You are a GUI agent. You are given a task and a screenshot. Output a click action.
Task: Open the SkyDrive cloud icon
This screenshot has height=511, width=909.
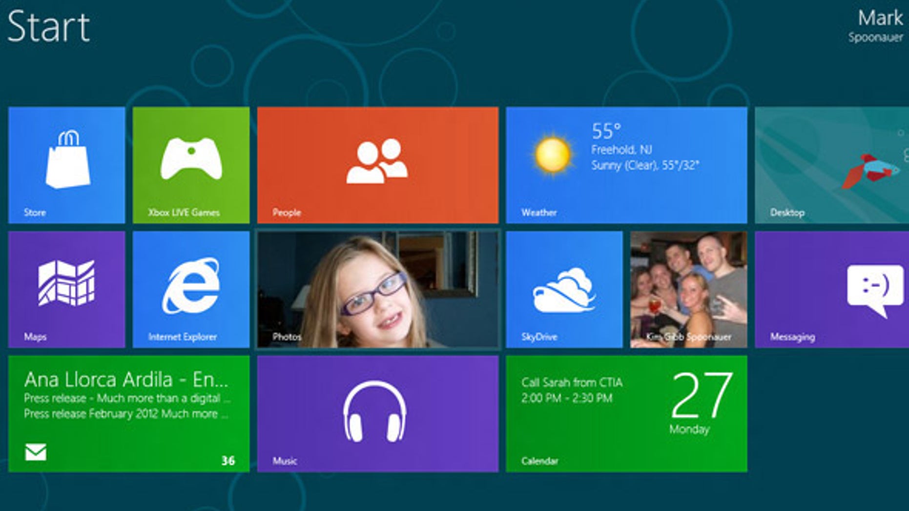[564, 290]
